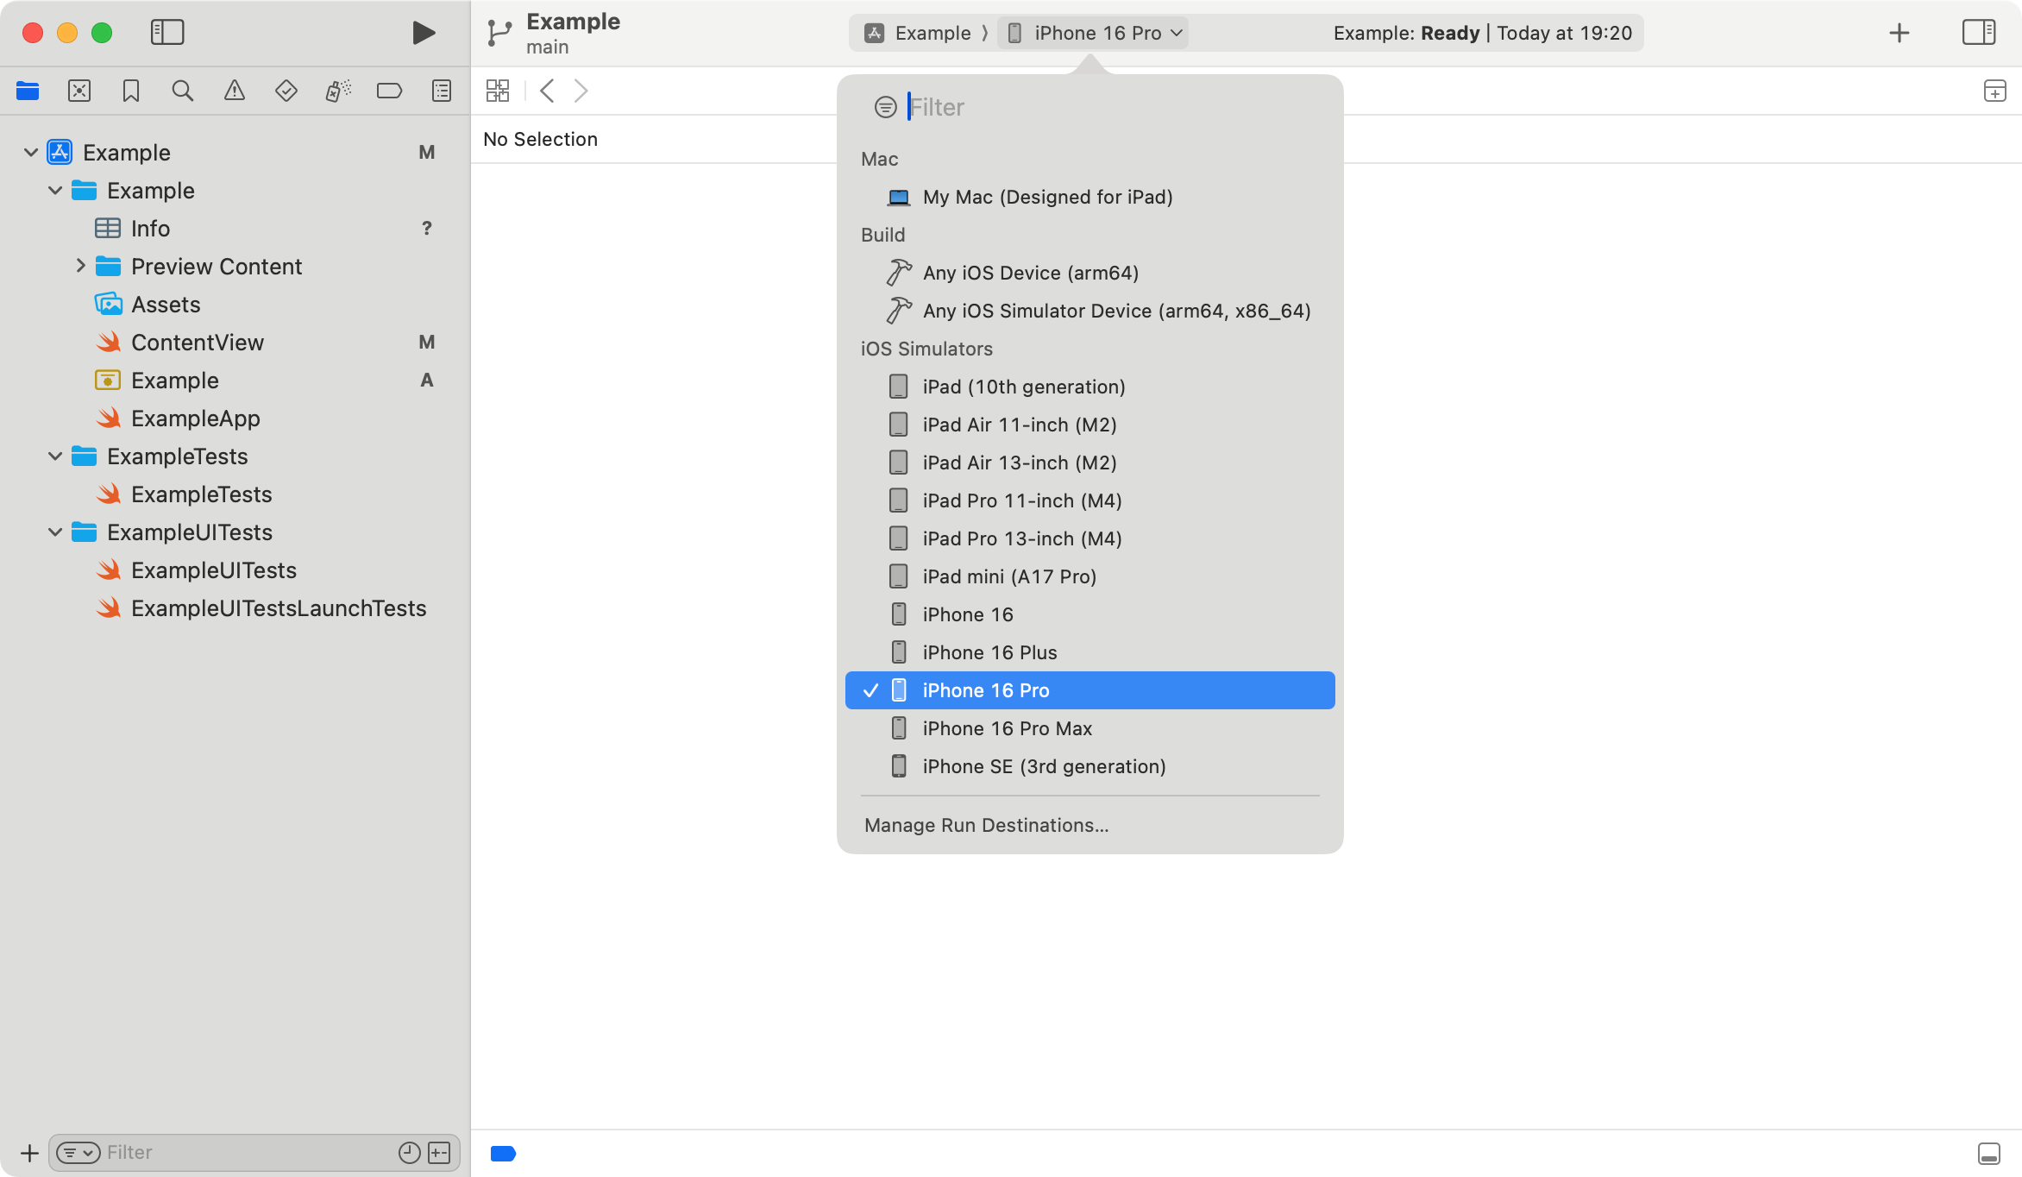Open the Source Control navigator tab
Viewport: 2022px width, 1177px height.
[x=79, y=91]
